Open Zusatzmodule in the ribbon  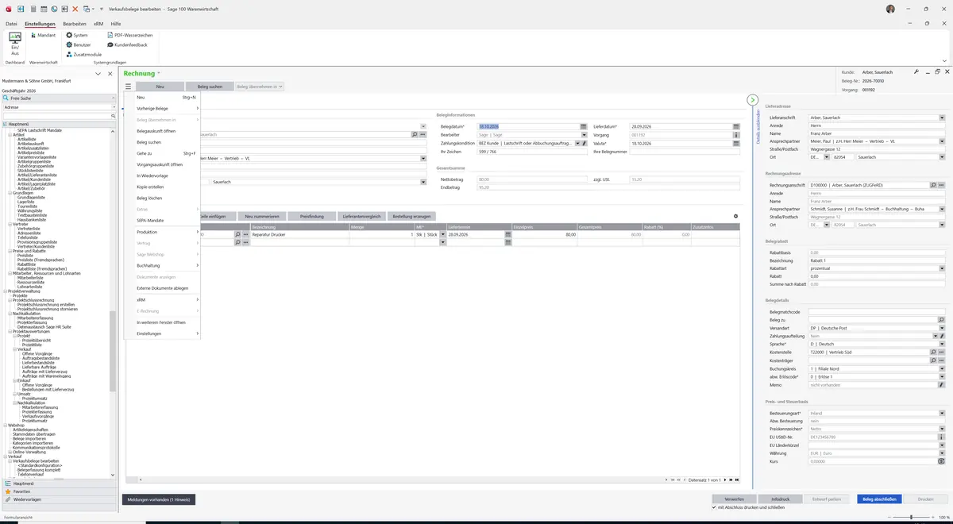[83, 54]
